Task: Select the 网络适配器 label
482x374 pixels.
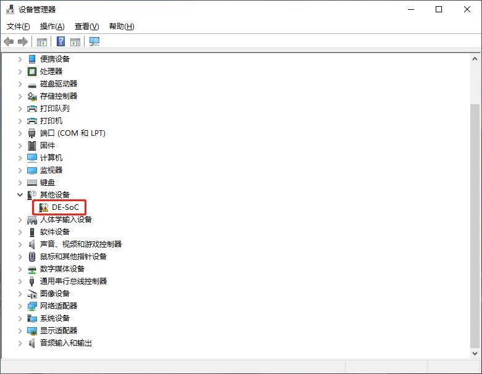Action: 59,306
